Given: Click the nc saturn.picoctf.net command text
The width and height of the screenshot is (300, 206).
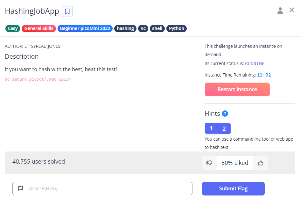Looking at the screenshot, I should (x=38, y=79).
